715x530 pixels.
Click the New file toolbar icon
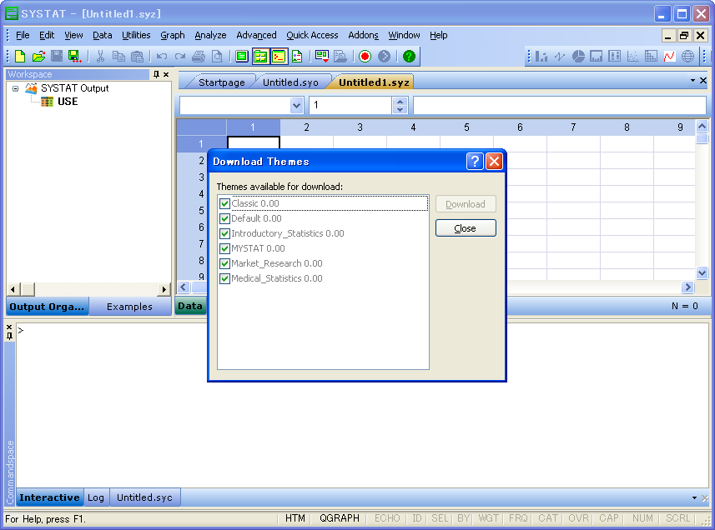click(x=20, y=56)
